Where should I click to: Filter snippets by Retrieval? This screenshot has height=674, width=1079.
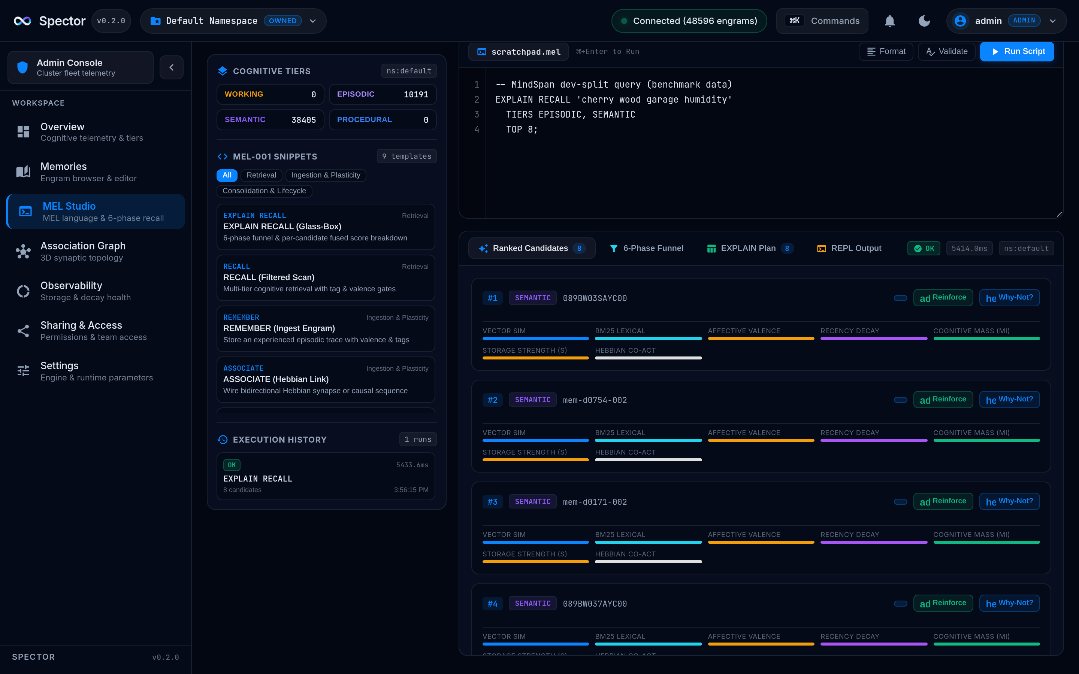(261, 175)
